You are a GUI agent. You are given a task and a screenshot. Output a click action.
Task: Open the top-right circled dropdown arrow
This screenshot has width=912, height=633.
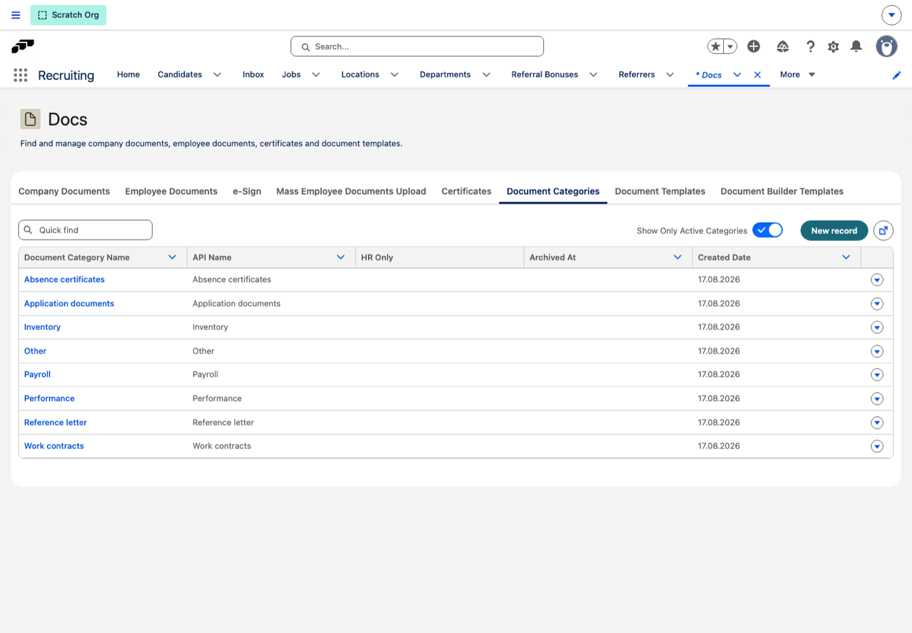(891, 15)
